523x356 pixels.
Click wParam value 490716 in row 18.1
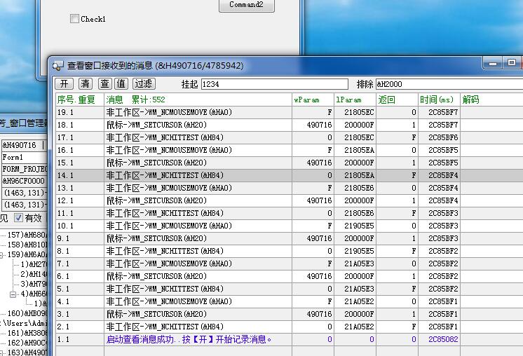pyautogui.click(x=320, y=125)
